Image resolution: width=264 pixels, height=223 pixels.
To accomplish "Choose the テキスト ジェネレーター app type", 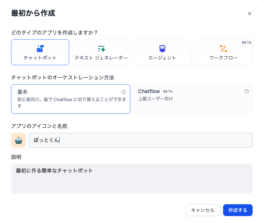I will coord(101,52).
